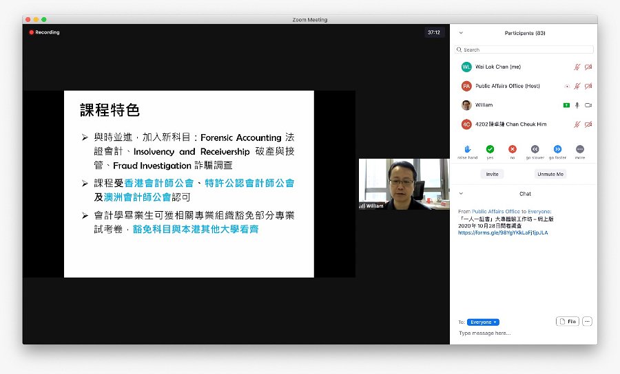Open the more reactions icon
620x374 pixels.
point(580,149)
